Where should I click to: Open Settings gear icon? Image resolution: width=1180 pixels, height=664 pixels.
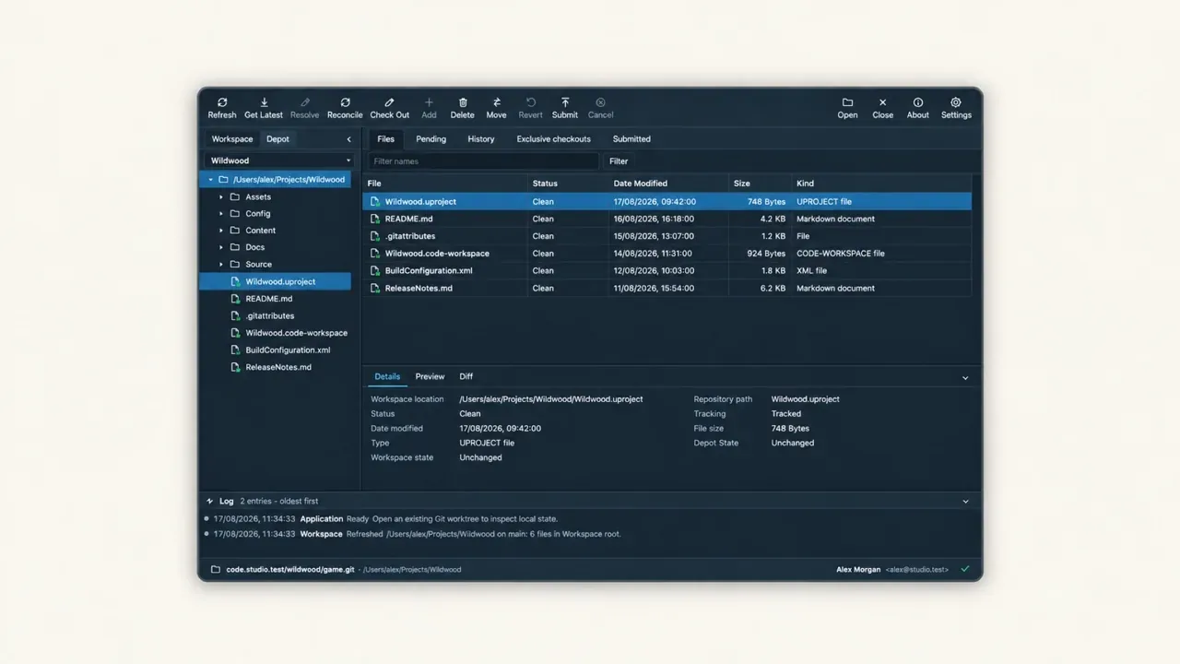956,102
